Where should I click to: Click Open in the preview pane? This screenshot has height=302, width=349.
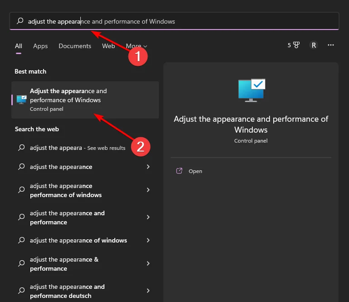coord(195,171)
